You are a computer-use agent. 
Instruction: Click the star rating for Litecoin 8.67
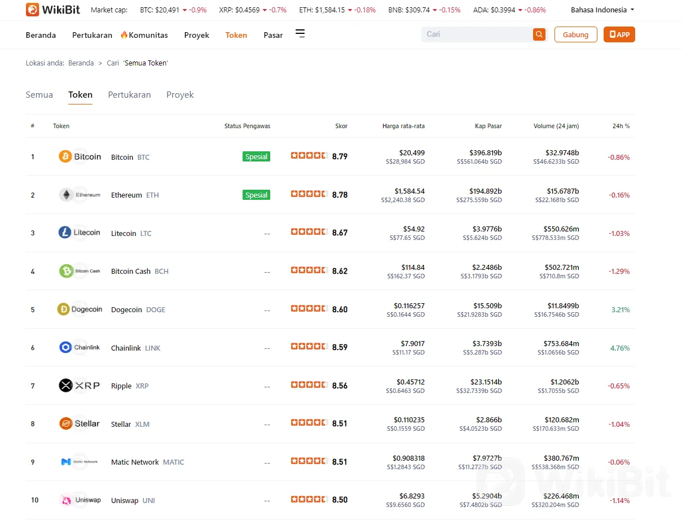click(x=309, y=232)
